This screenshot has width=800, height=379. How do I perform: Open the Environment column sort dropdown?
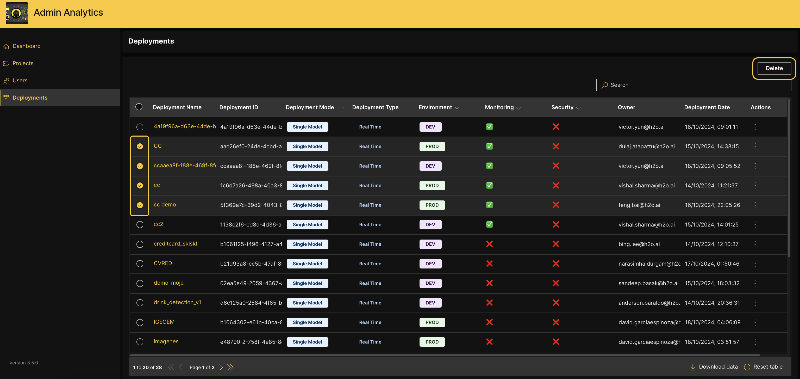(x=457, y=108)
